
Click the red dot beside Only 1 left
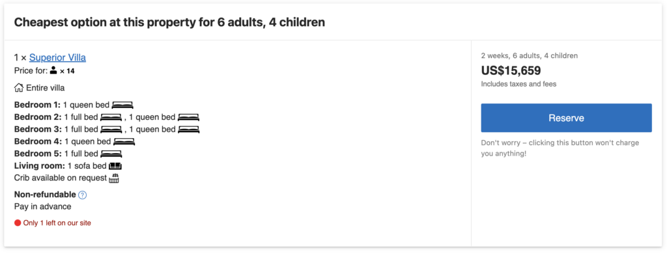pos(18,223)
